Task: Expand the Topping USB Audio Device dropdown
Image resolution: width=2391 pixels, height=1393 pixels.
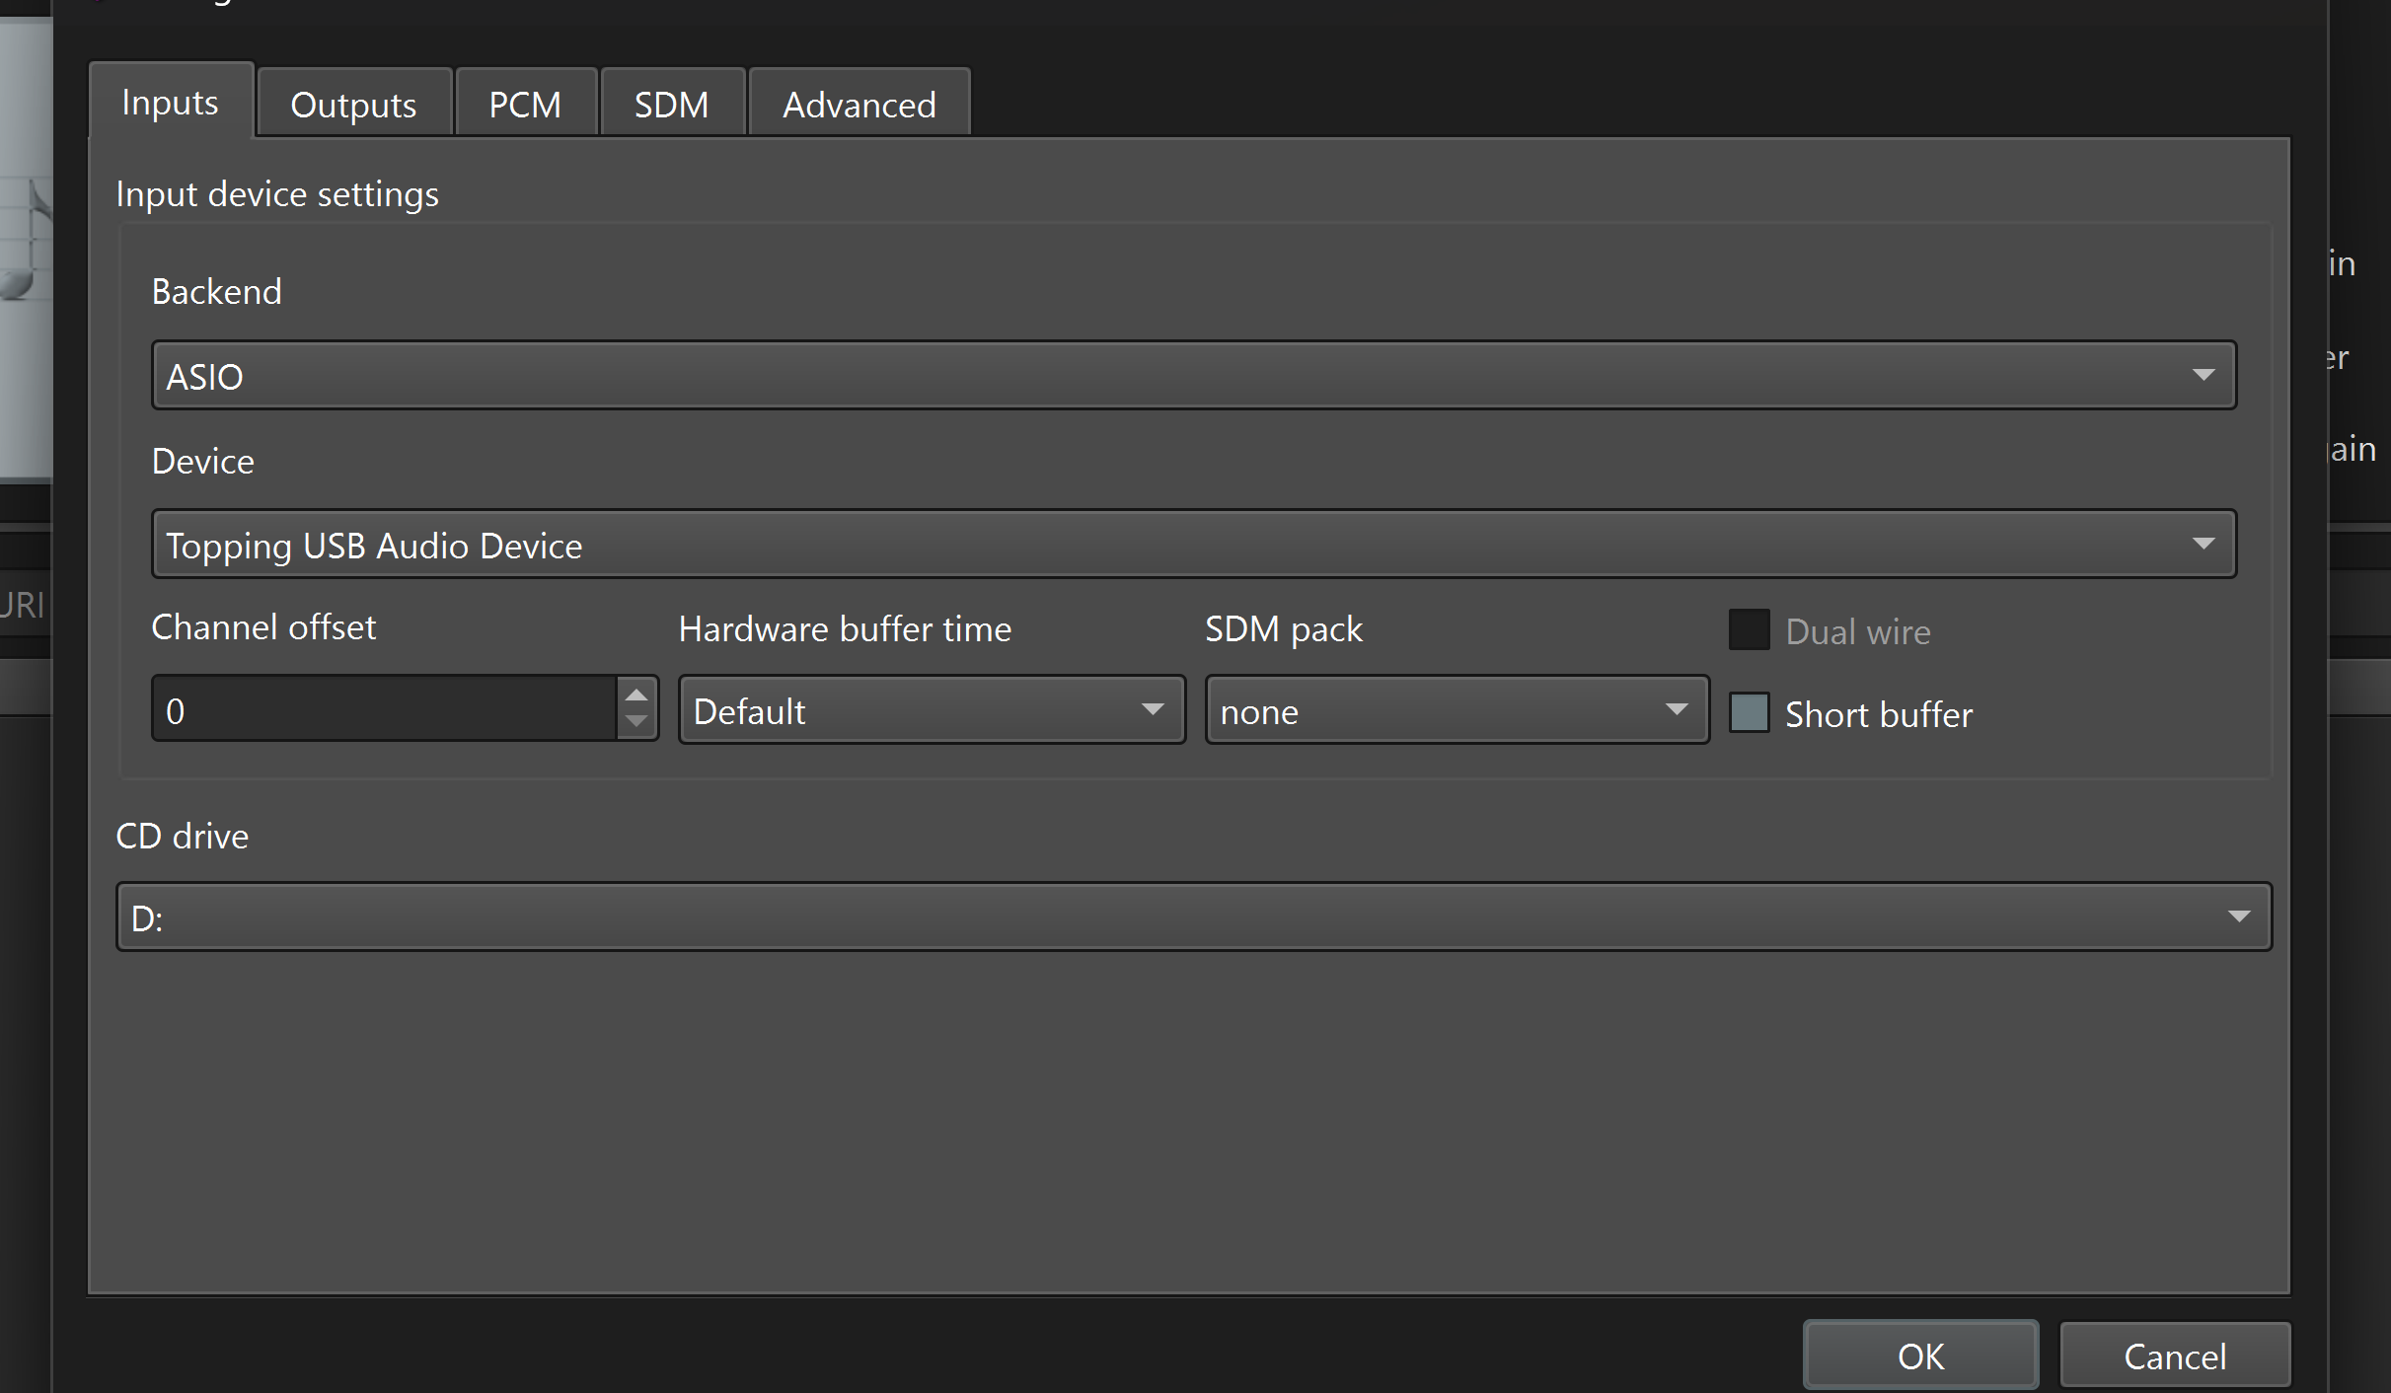Action: click(x=1194, y=545)
